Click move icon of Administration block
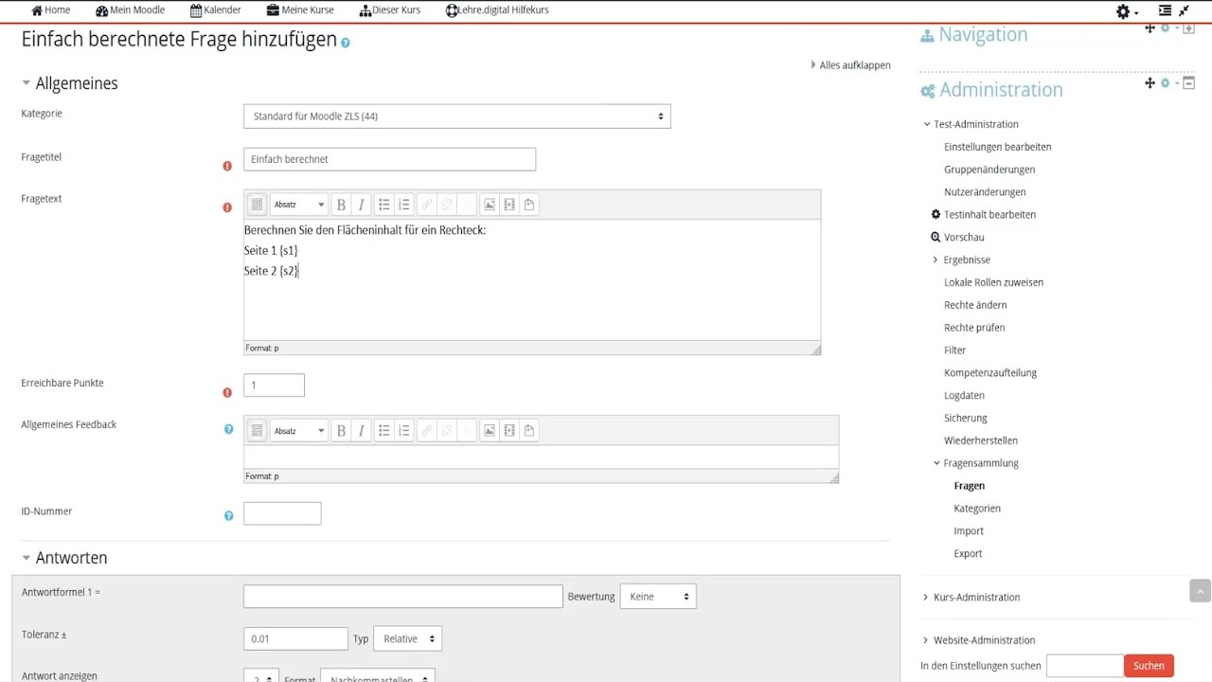The image size is (1212, 682). (x=1150, y=83)
